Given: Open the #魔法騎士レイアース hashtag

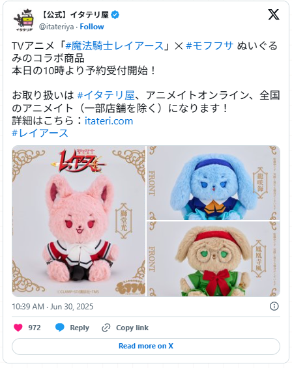Looking at the screenshot, I should point(115,46).
